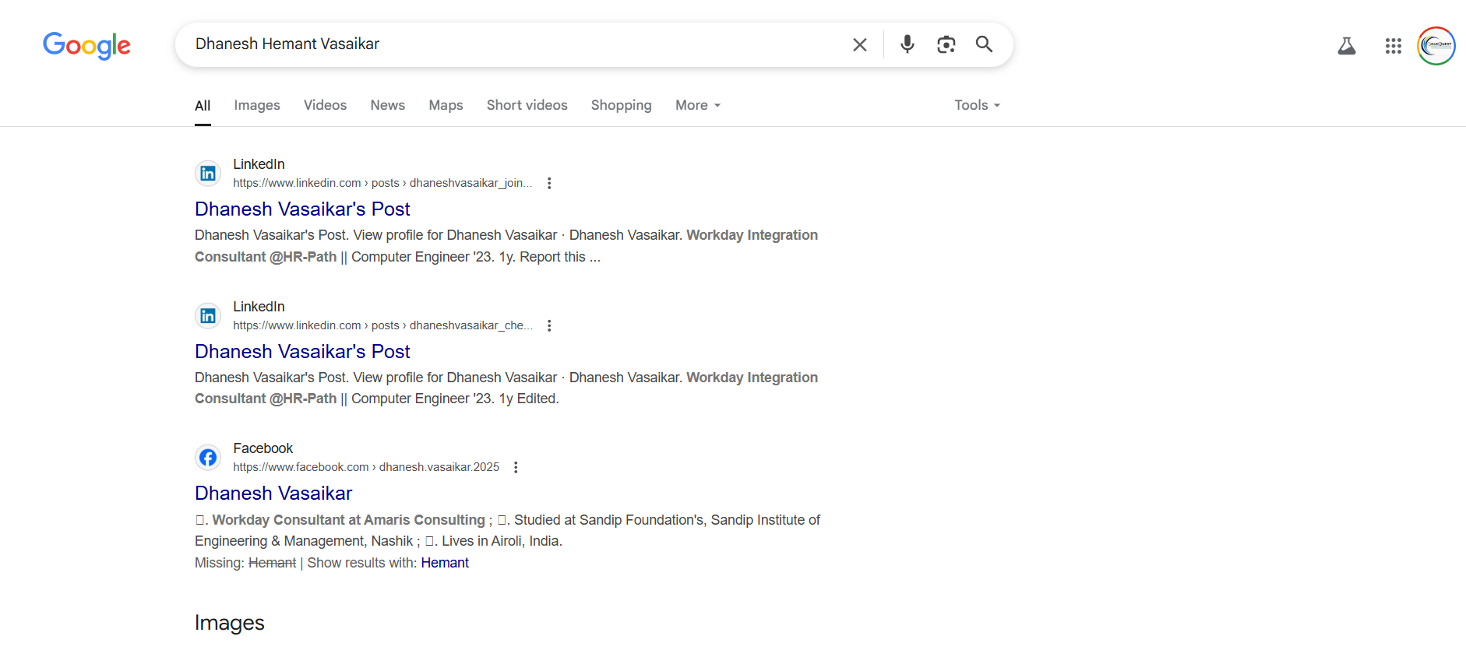Expand the More search filters dropdown
Image resolution: width=1466 pixels, height=650 pixels.
click(x=697, y=105)
